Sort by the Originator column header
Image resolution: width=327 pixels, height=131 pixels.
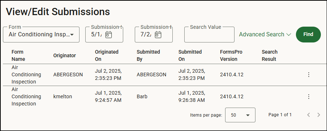(x=65, y=55)
